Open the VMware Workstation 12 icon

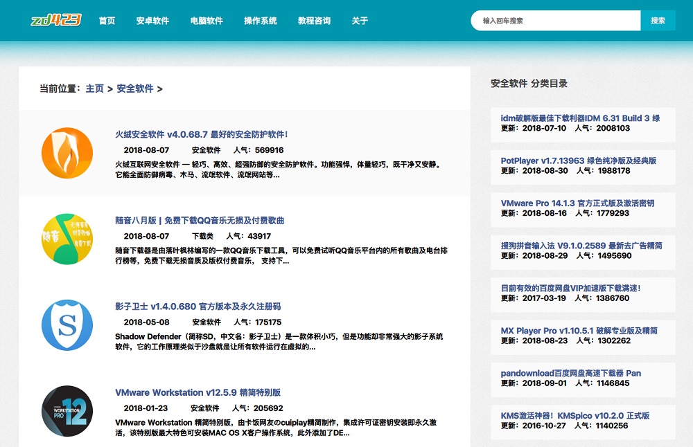pyautogui.click(x=67, y=411)
